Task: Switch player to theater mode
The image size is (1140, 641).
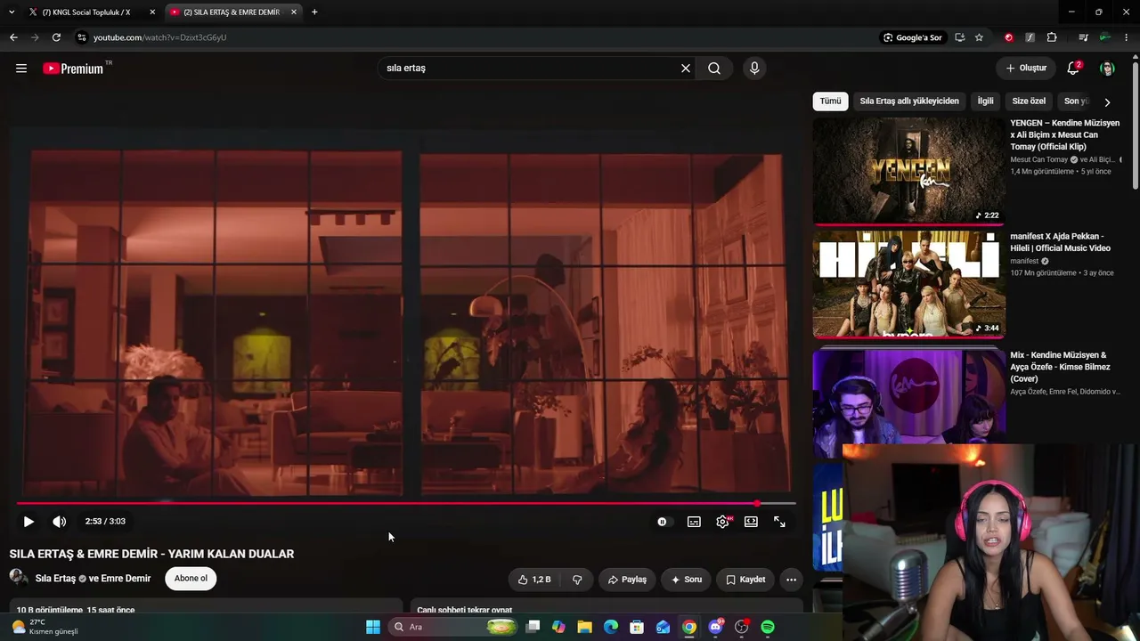Action: coord(751,522)
